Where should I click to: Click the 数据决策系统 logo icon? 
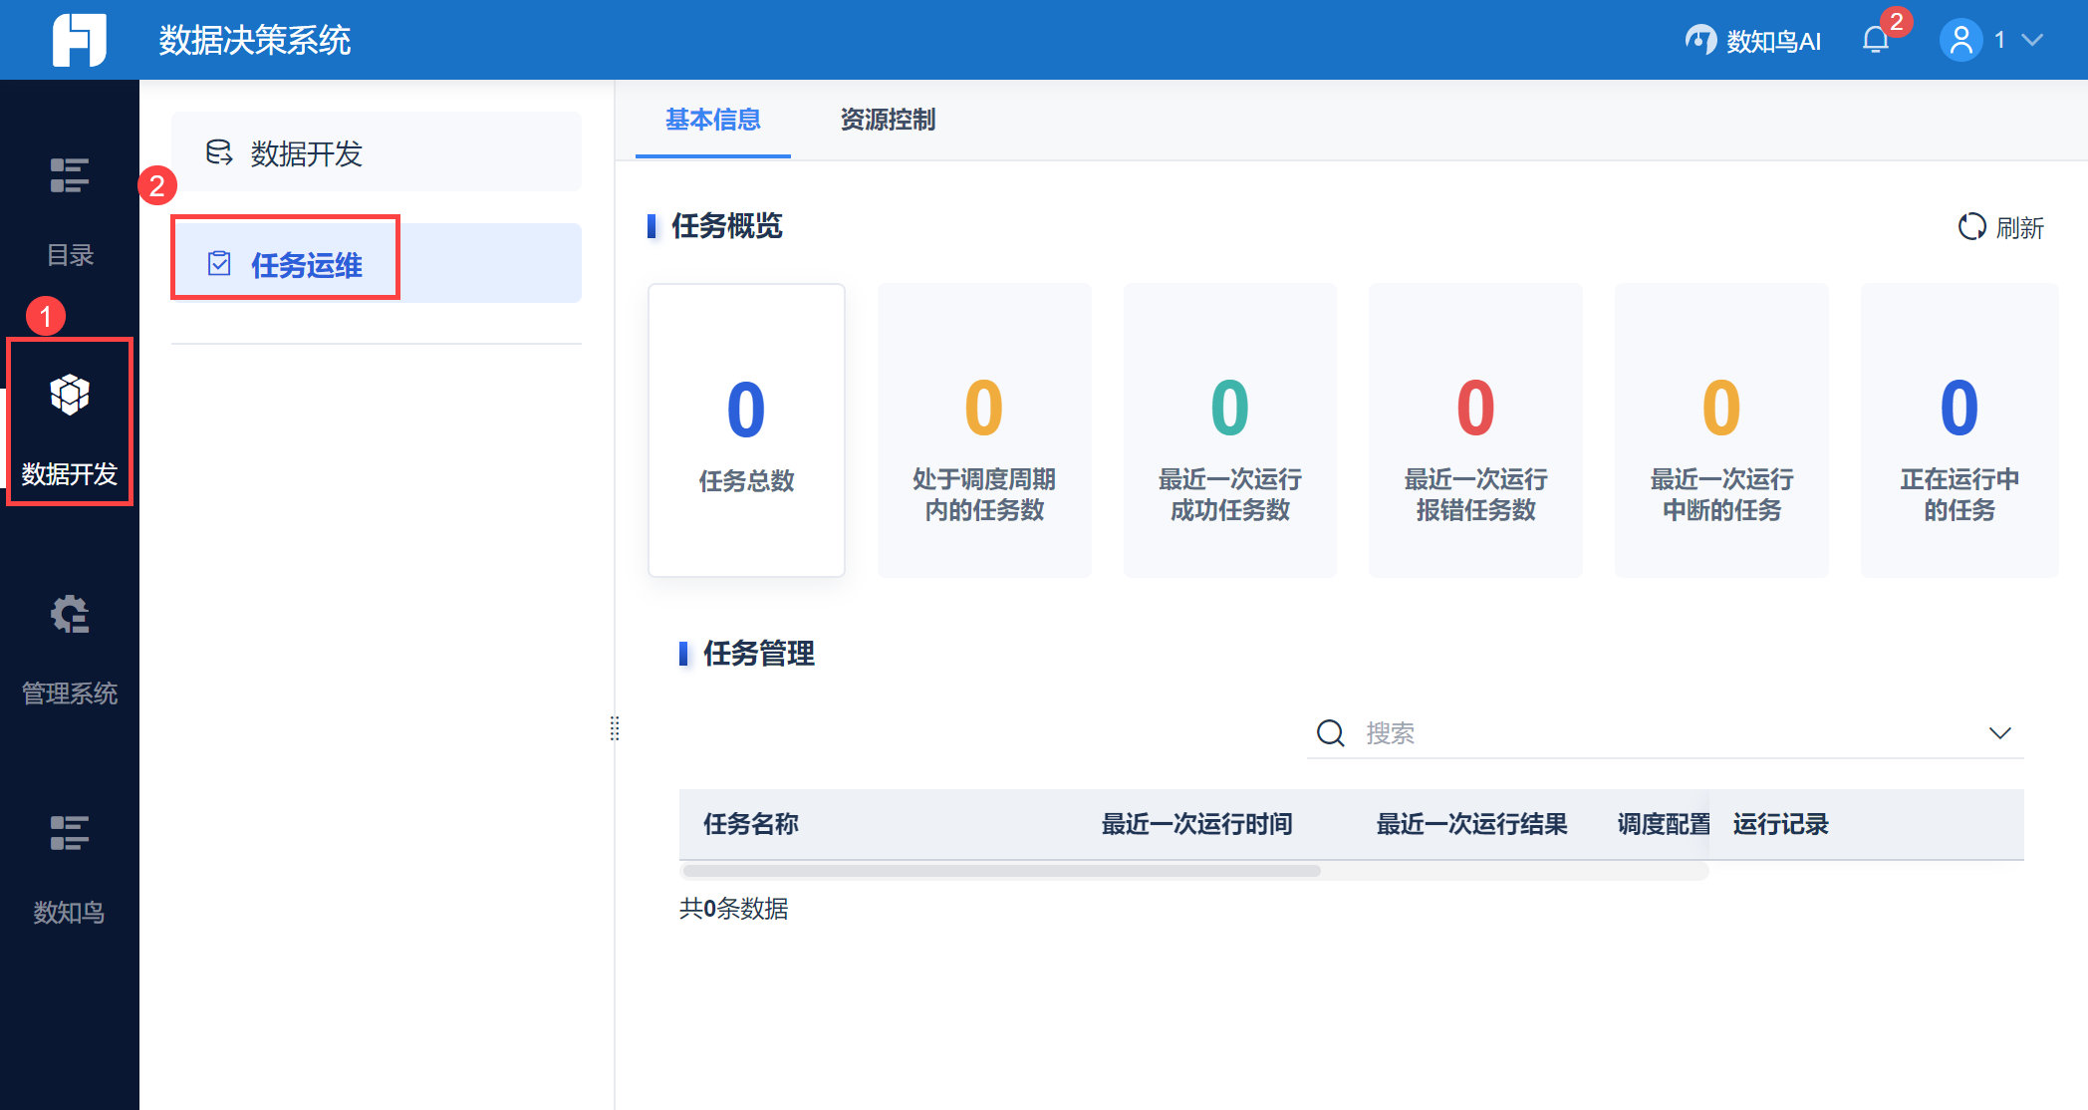pyautogui.click(x=79, y=40)
